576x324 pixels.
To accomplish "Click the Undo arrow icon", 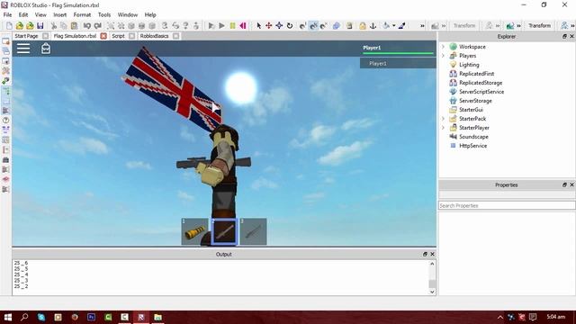I will 87,26.
